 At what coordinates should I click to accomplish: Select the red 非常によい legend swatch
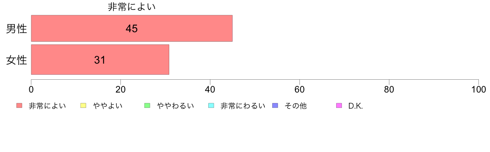coord(19,106)
